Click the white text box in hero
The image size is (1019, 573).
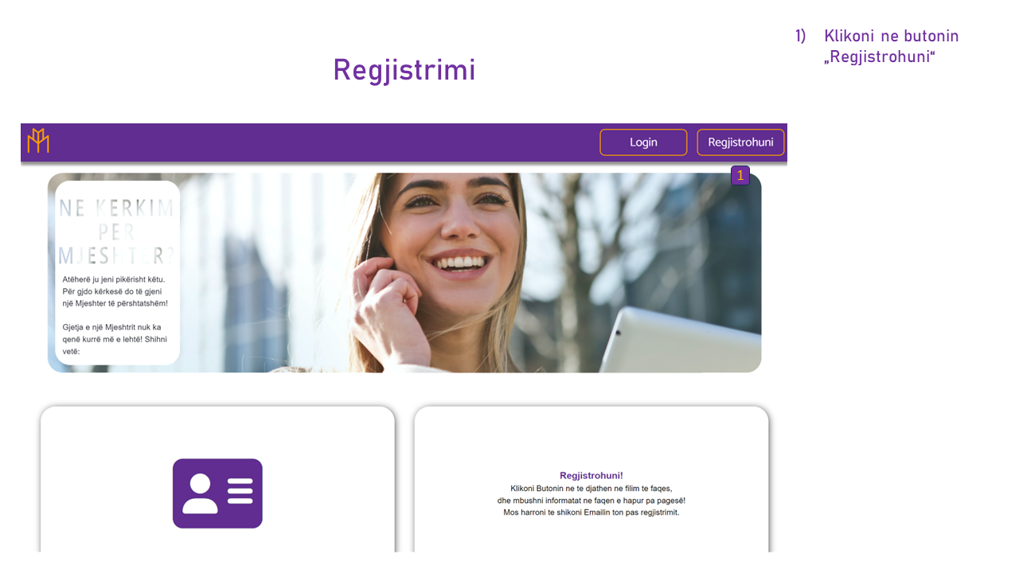117,273
